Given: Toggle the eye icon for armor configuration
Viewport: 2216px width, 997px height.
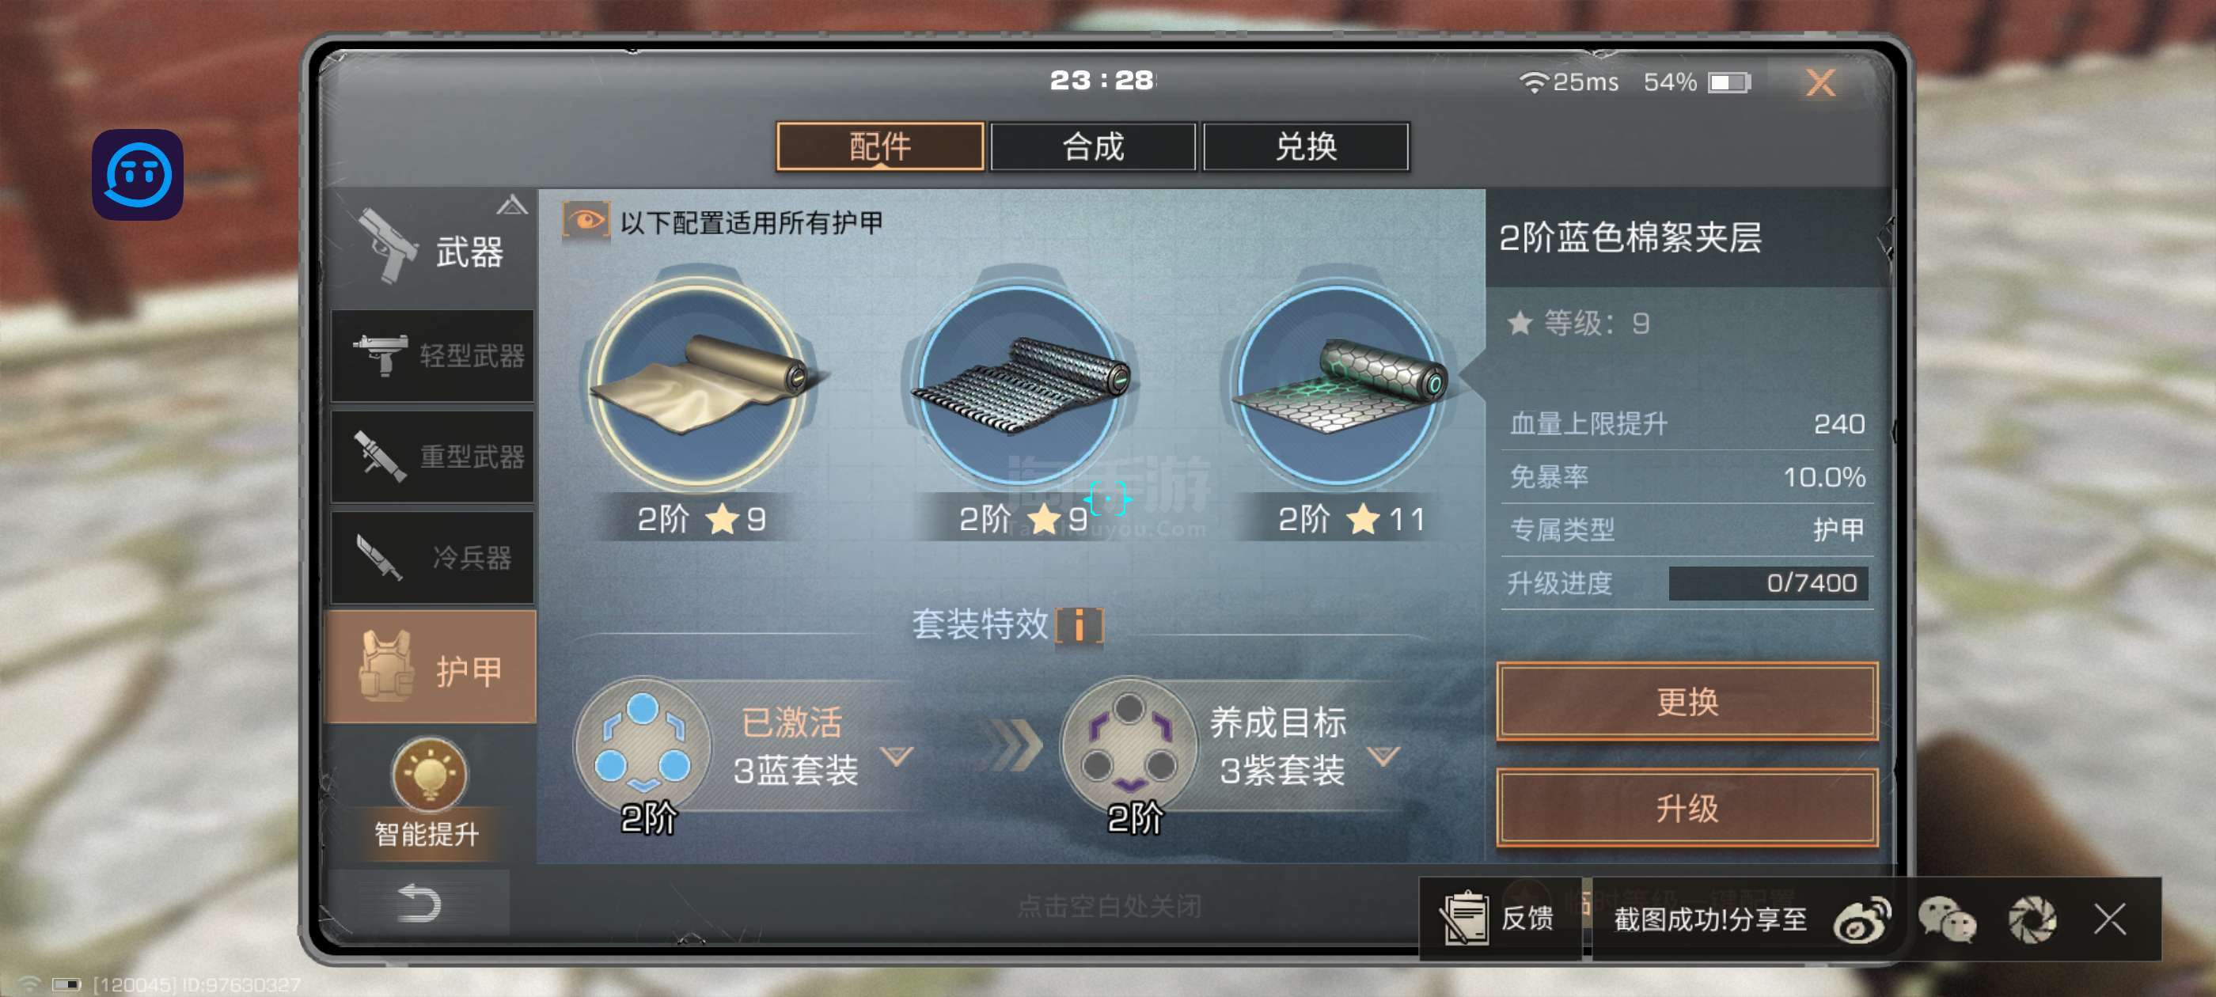Looking at the screenshot, I should 586,221.
